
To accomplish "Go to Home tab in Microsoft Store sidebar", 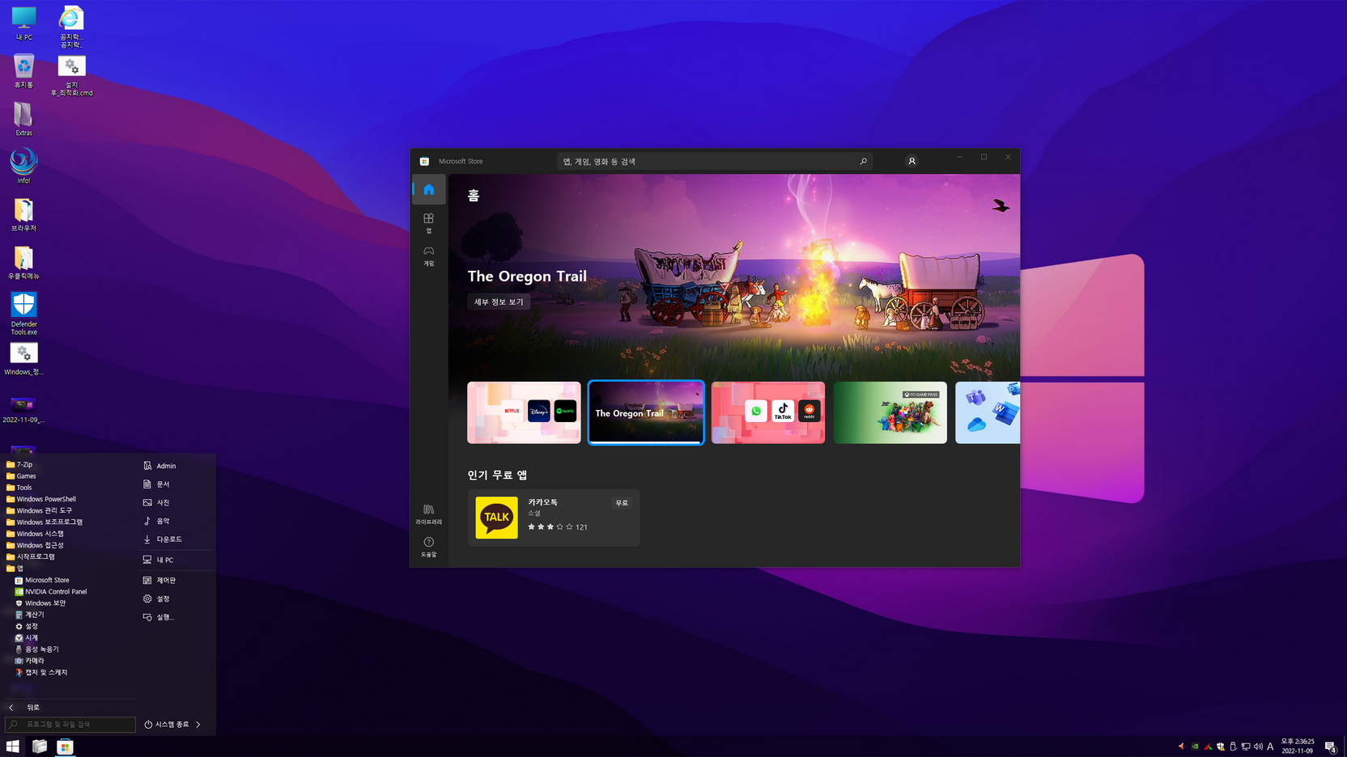I will 428,189.
